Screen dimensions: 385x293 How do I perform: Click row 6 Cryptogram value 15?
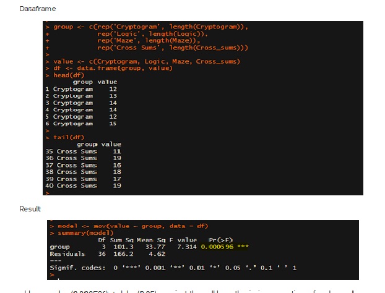point(81,124)
